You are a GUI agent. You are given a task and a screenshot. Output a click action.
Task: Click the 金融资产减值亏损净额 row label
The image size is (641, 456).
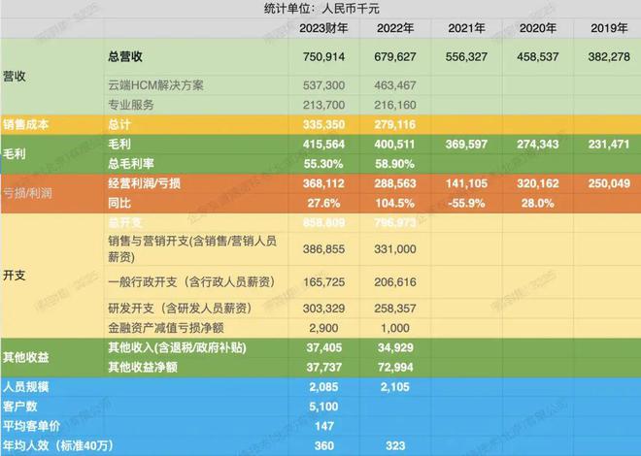[x=165, y=328]
